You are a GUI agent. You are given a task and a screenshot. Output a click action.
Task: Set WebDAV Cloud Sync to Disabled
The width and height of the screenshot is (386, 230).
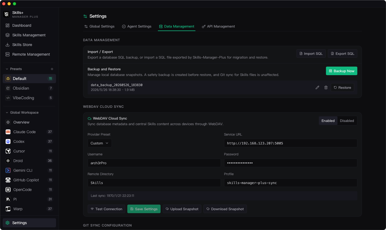click(x=347, y=121)
